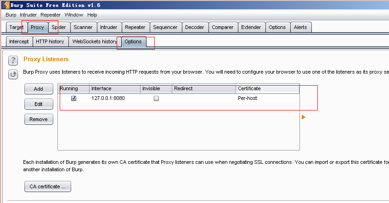This screenshot has width=389, height=203.
Task: Open the Repeater tool tab
Action: pyautogui.click(x=135, y=27)
